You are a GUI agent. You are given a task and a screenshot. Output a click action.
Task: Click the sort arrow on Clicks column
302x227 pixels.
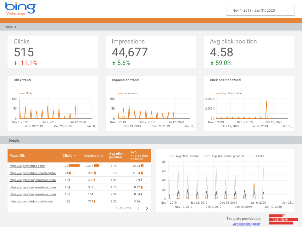tap(75, 156)
